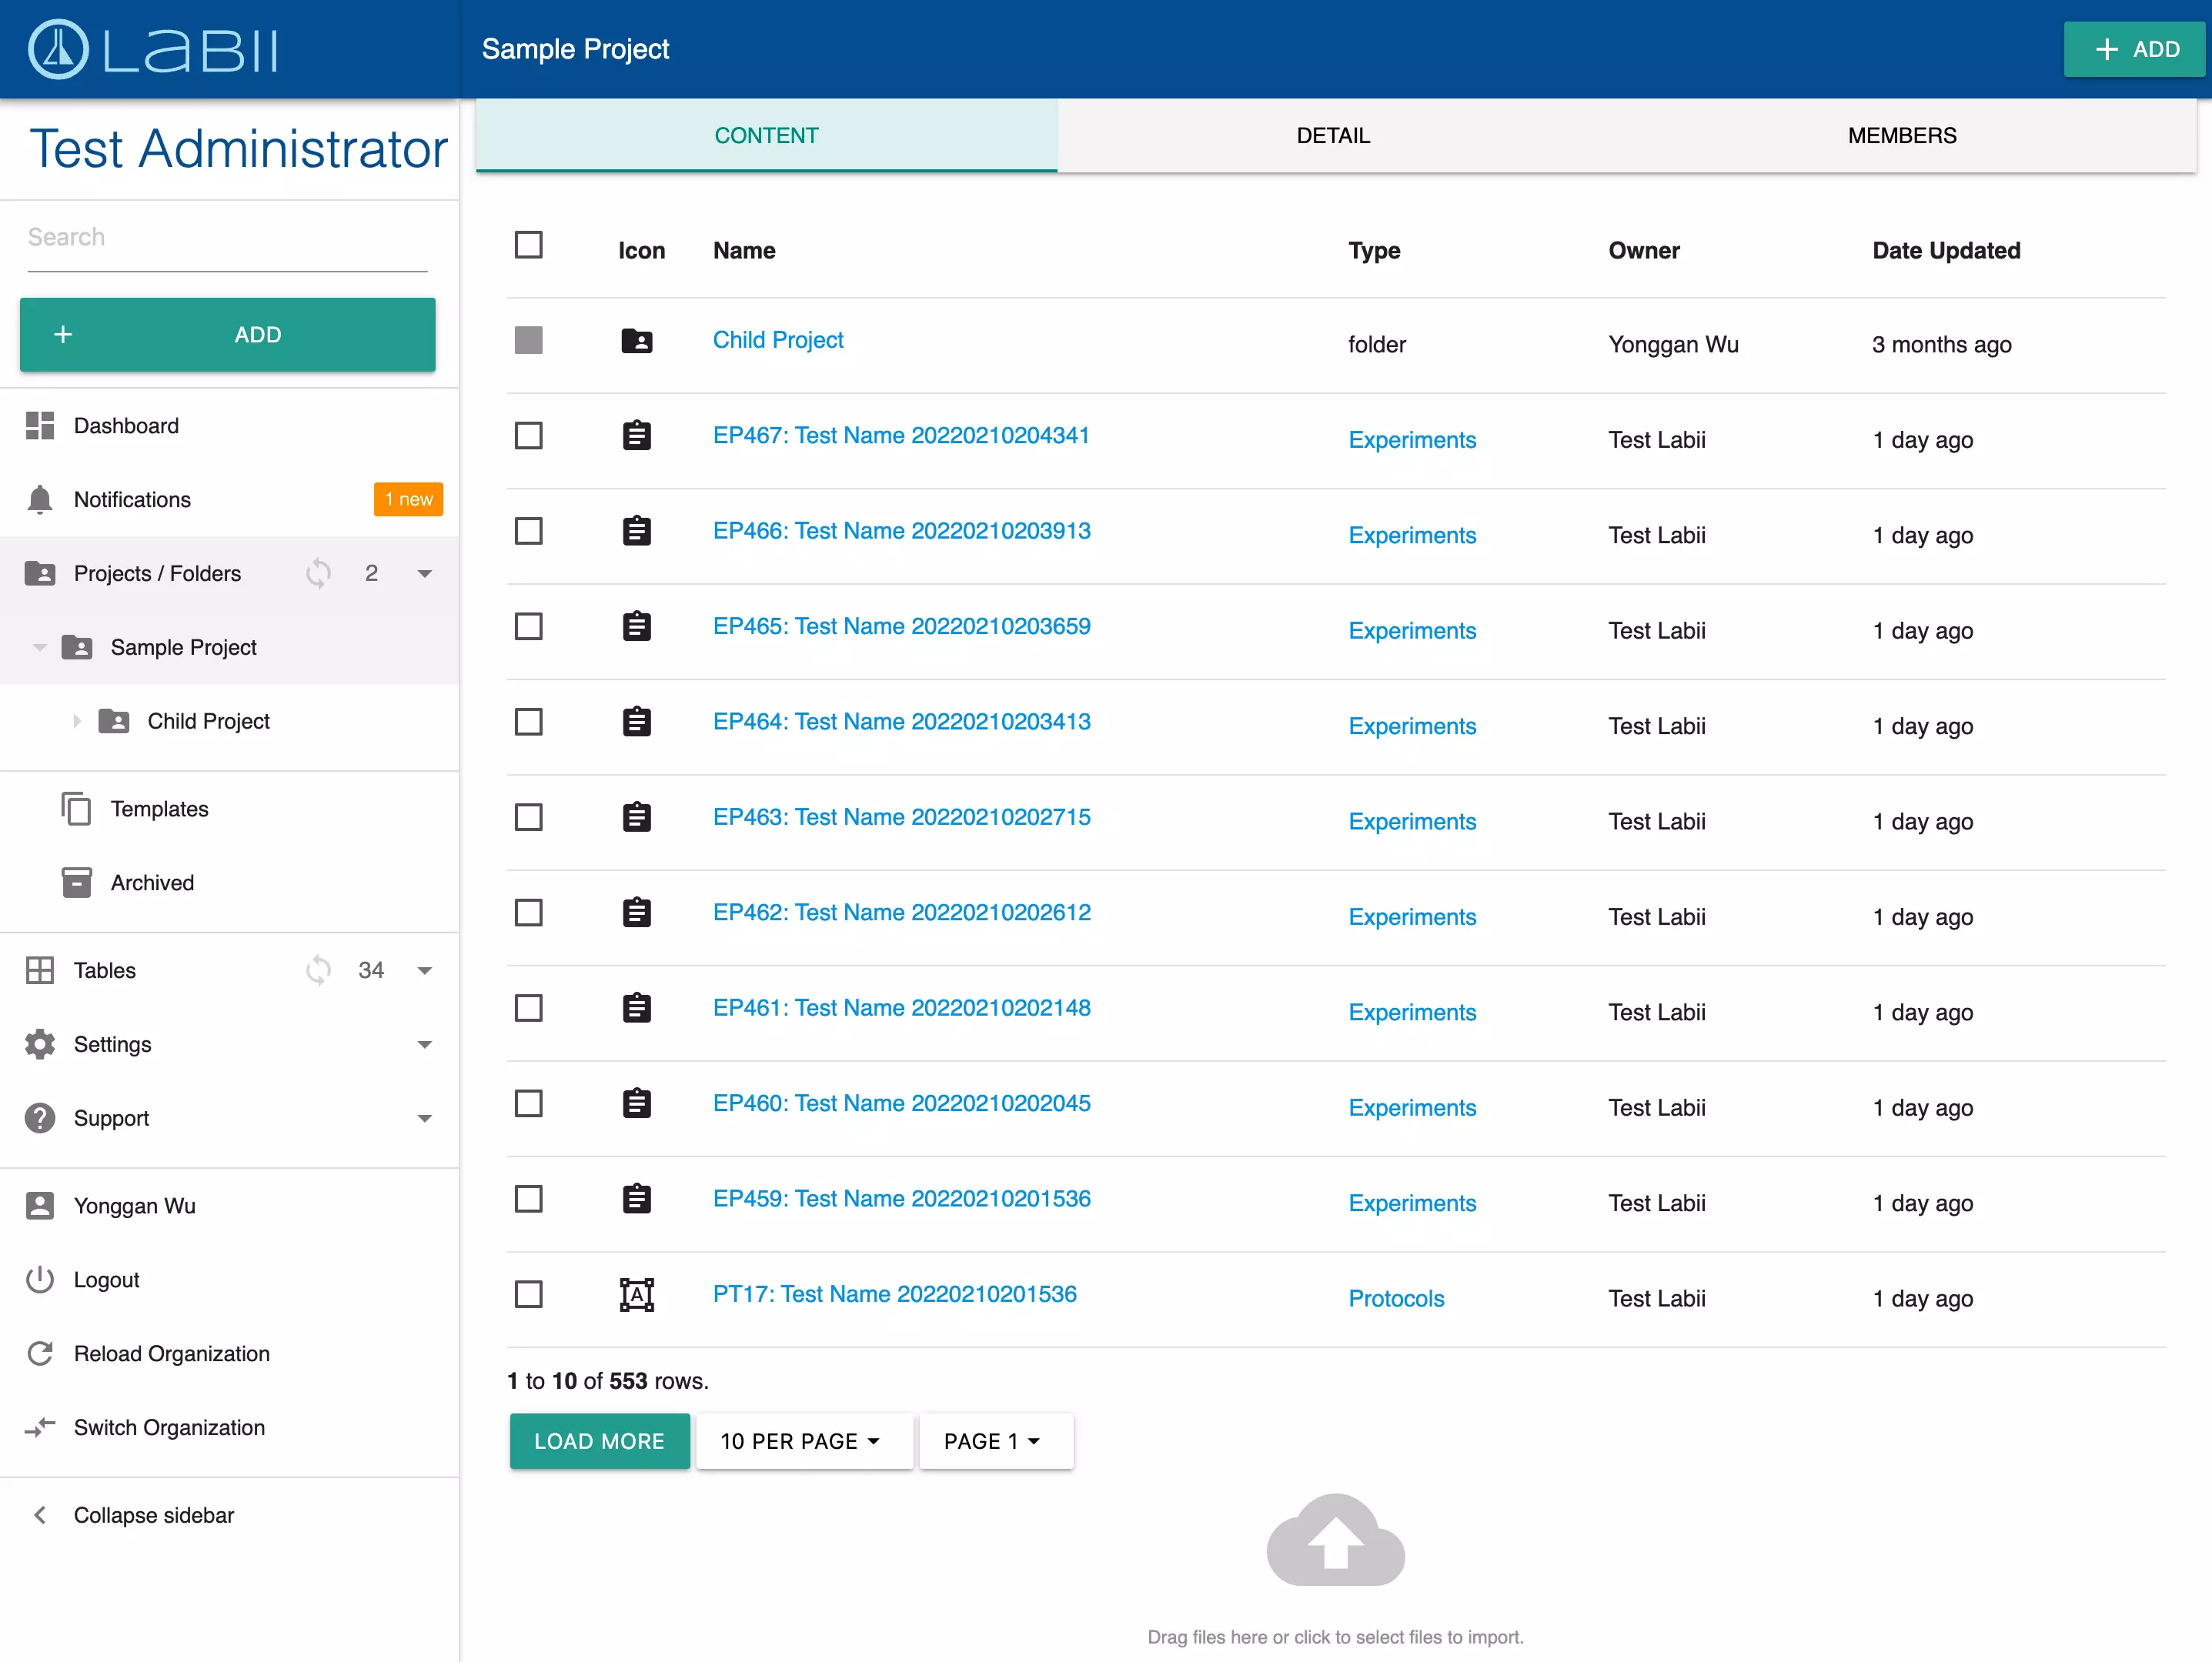The image size is (2212, 1662).
Task: Open the MEMBERS tab
Action: [x=1901, y=135]
